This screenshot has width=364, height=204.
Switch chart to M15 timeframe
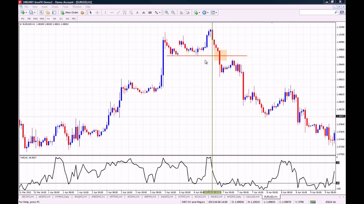click(36, 19)
